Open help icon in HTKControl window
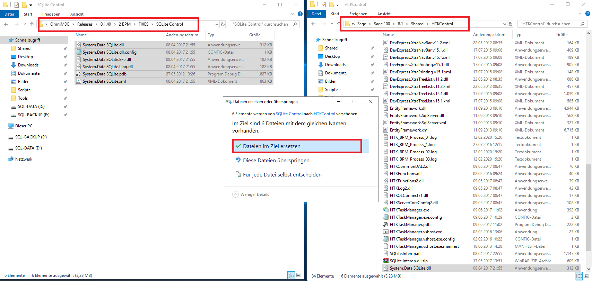This screenshot has width=592, height=281. coord(588,14)
